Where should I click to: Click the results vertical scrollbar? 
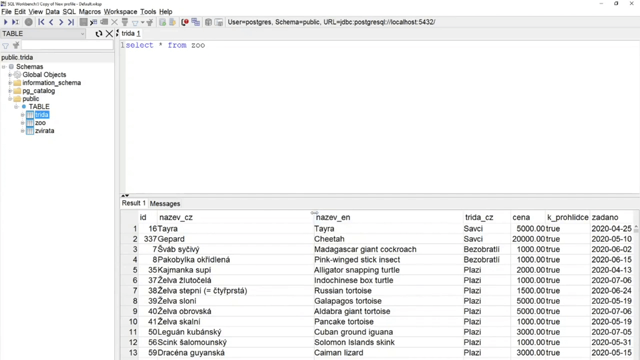click(x=636, y=290)
